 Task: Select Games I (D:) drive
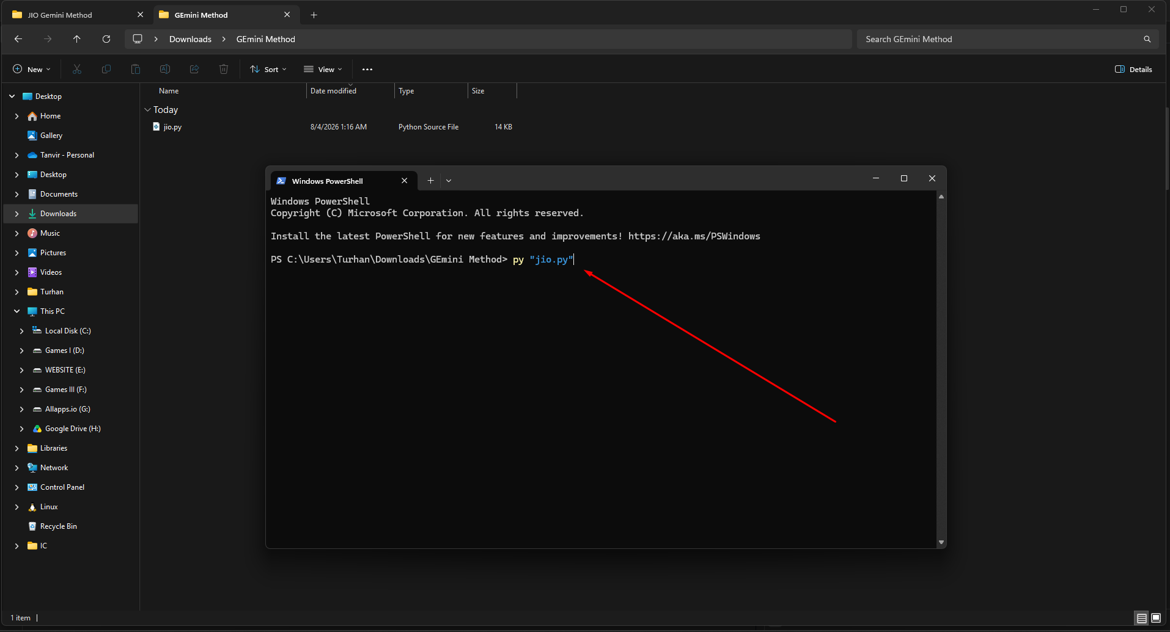click(64, 351)
